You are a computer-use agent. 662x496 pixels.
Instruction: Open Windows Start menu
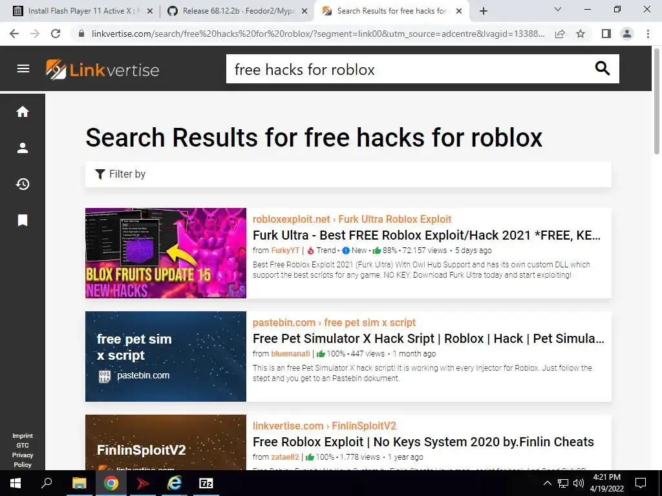tap(15, 483)
